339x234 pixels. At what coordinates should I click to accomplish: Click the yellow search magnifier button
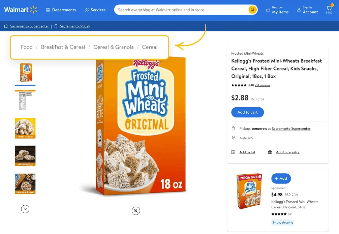[x=252, y=10]
